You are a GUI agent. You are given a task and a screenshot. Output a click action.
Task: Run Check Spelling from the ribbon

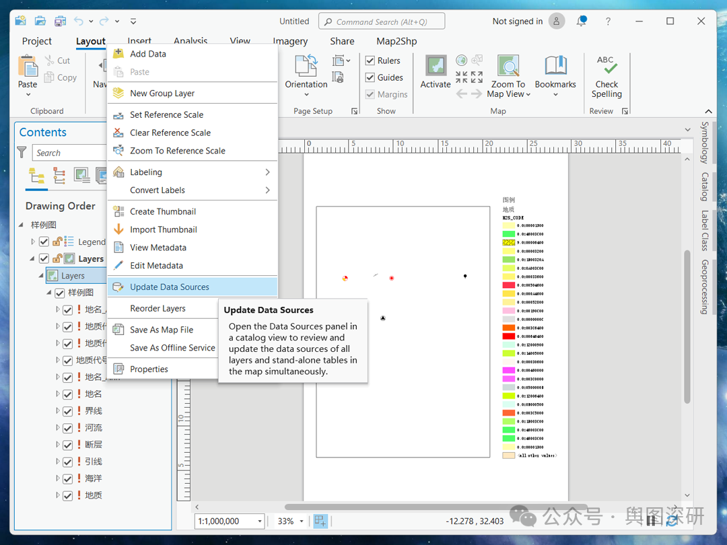click(607, 77)
